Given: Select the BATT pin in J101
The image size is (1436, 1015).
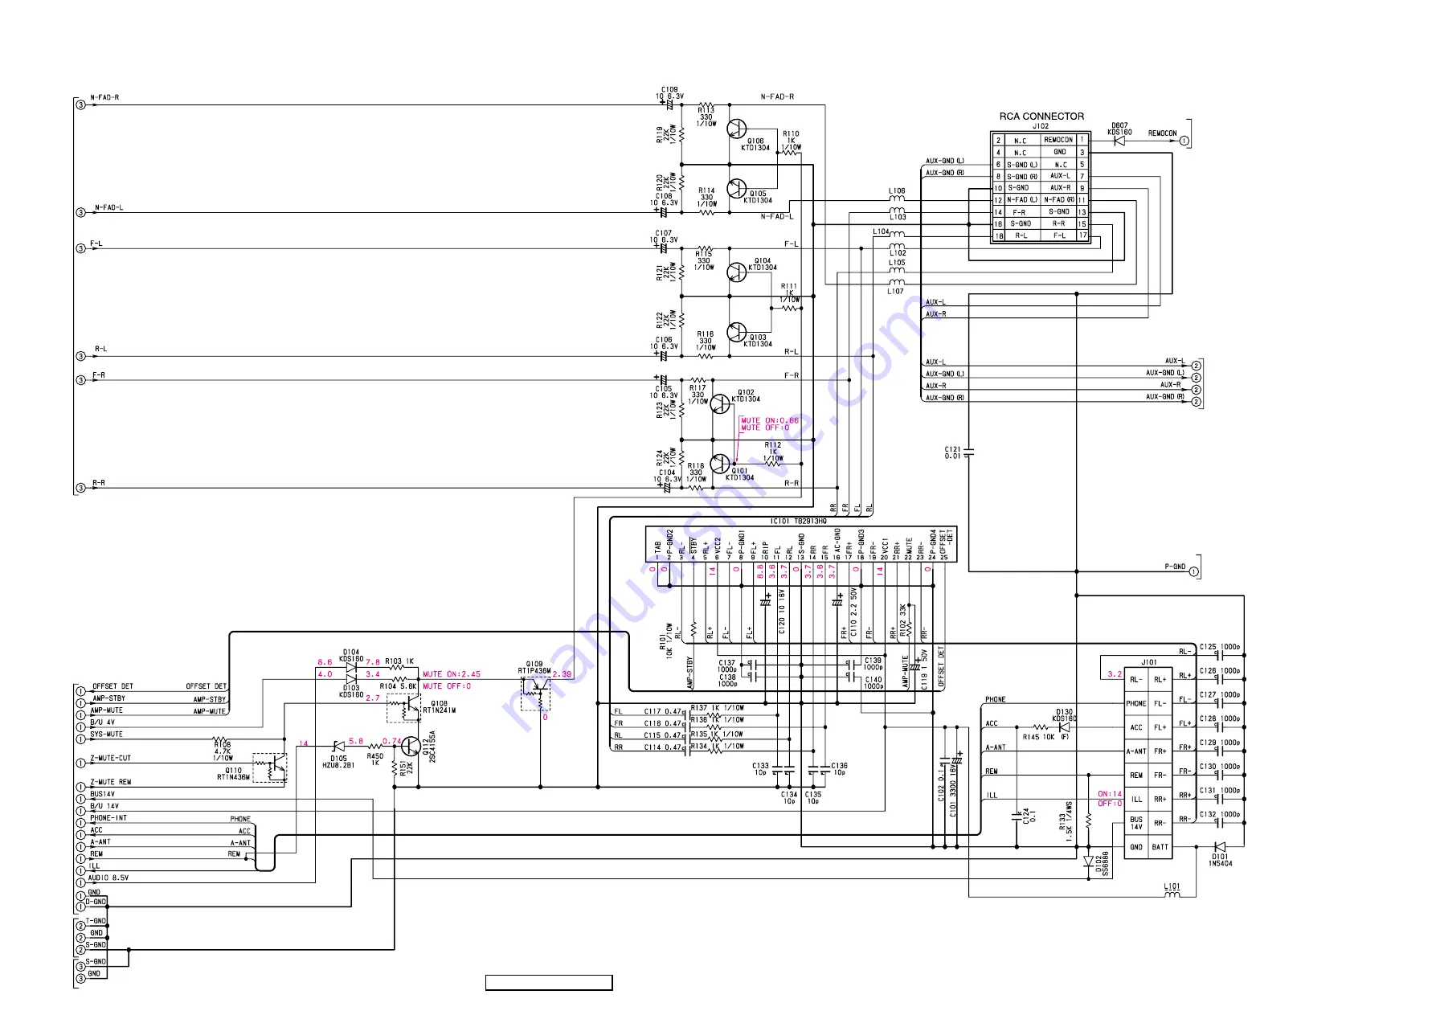Looking at the screenshot, I should coord(1160,847).
